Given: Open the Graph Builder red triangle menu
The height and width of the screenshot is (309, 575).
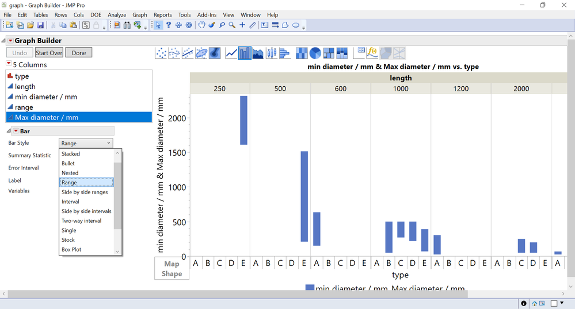Looking at the screenshot, I should (10, 40).
